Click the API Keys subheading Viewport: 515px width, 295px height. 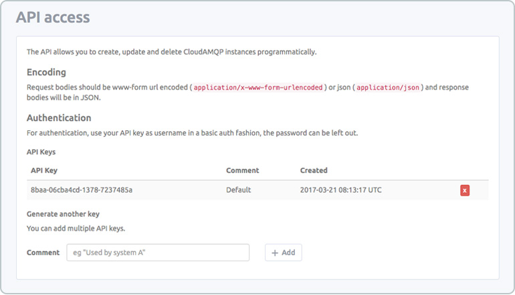41,152
